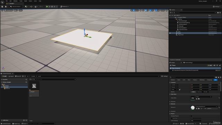Image resolution: width=222 pixels, height=125 pixels.
Task: Show only favorite properties with the star icon
Action: pos(219,77)
